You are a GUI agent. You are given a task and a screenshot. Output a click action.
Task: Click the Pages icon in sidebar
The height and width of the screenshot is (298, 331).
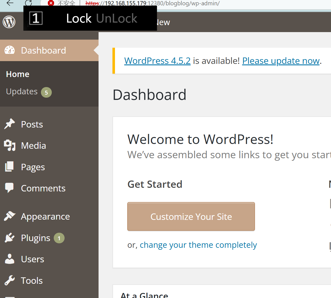point(9,167)
